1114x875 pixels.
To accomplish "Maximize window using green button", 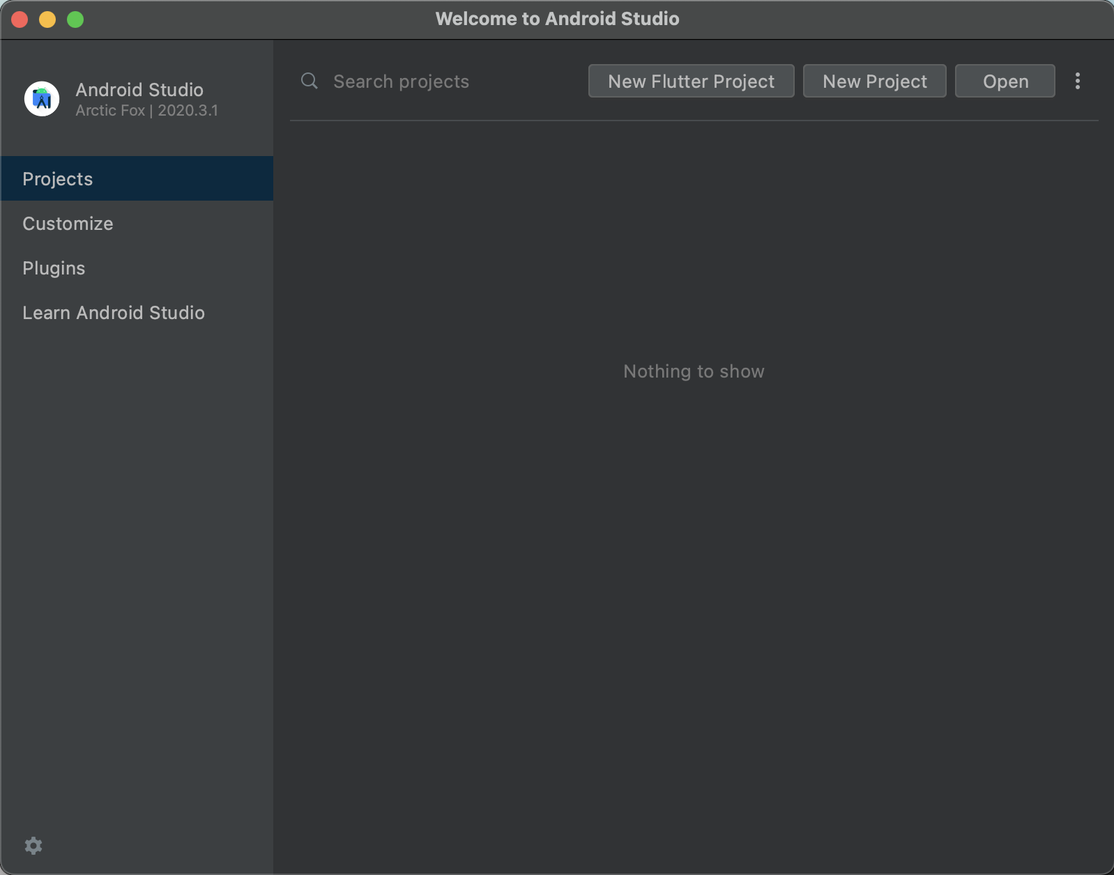I will (75, 20).
